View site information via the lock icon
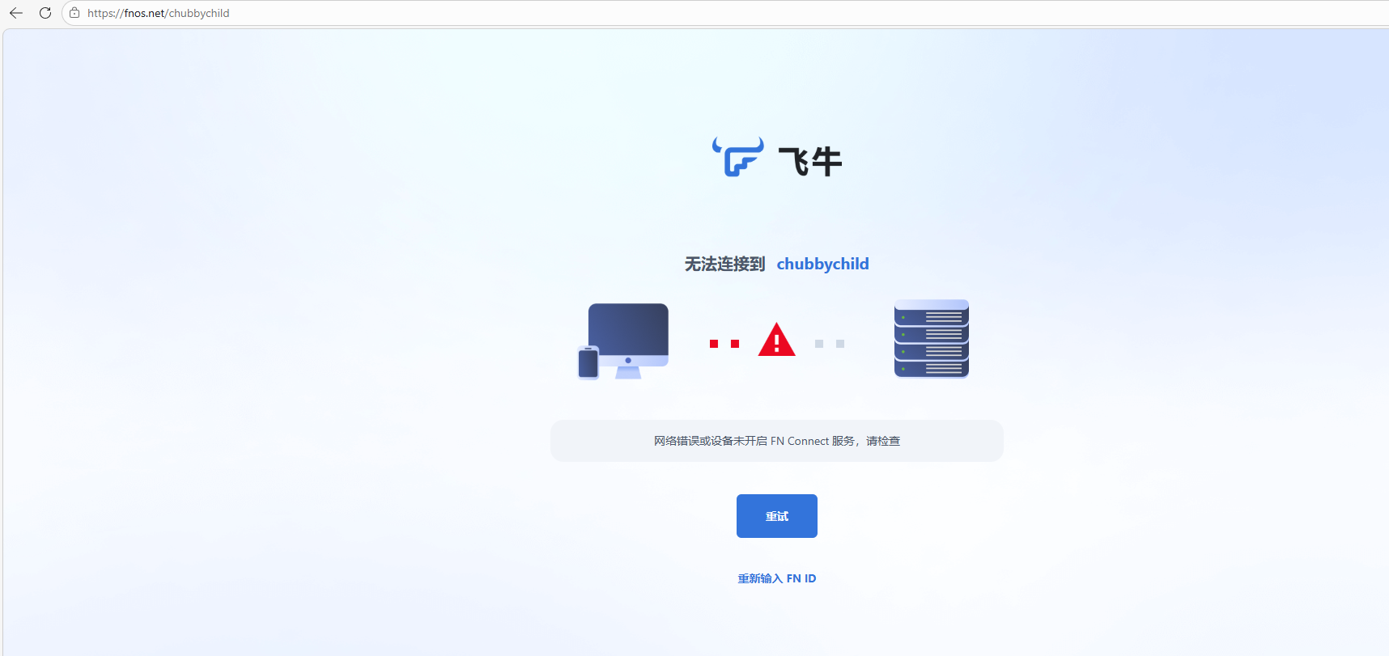 (x=74, y=13)
